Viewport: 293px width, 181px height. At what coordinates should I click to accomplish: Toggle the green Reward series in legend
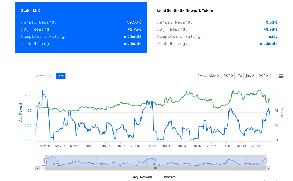(x=167, y=177)
